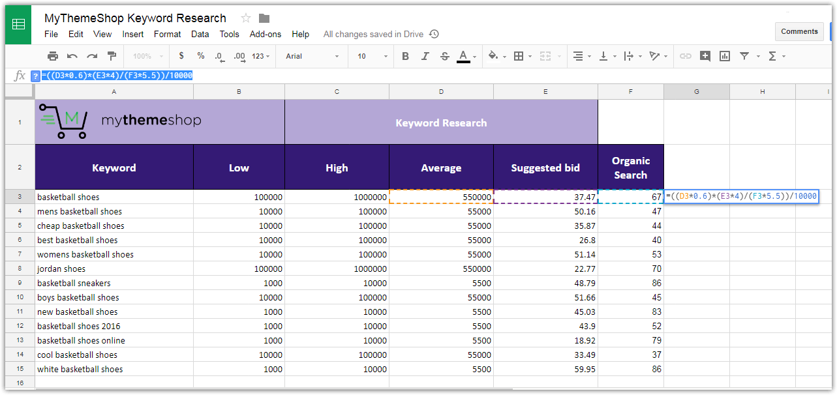
Task: Open revision history clock icon
Action: pyautogui.click(x=434, y=34)
